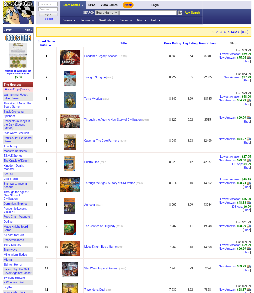Click cart icon beside Star Wars Imperial Assault $59.99
The width and height of the screenshot is (254, 293).
pyautogui.click(x=249, y=266)
